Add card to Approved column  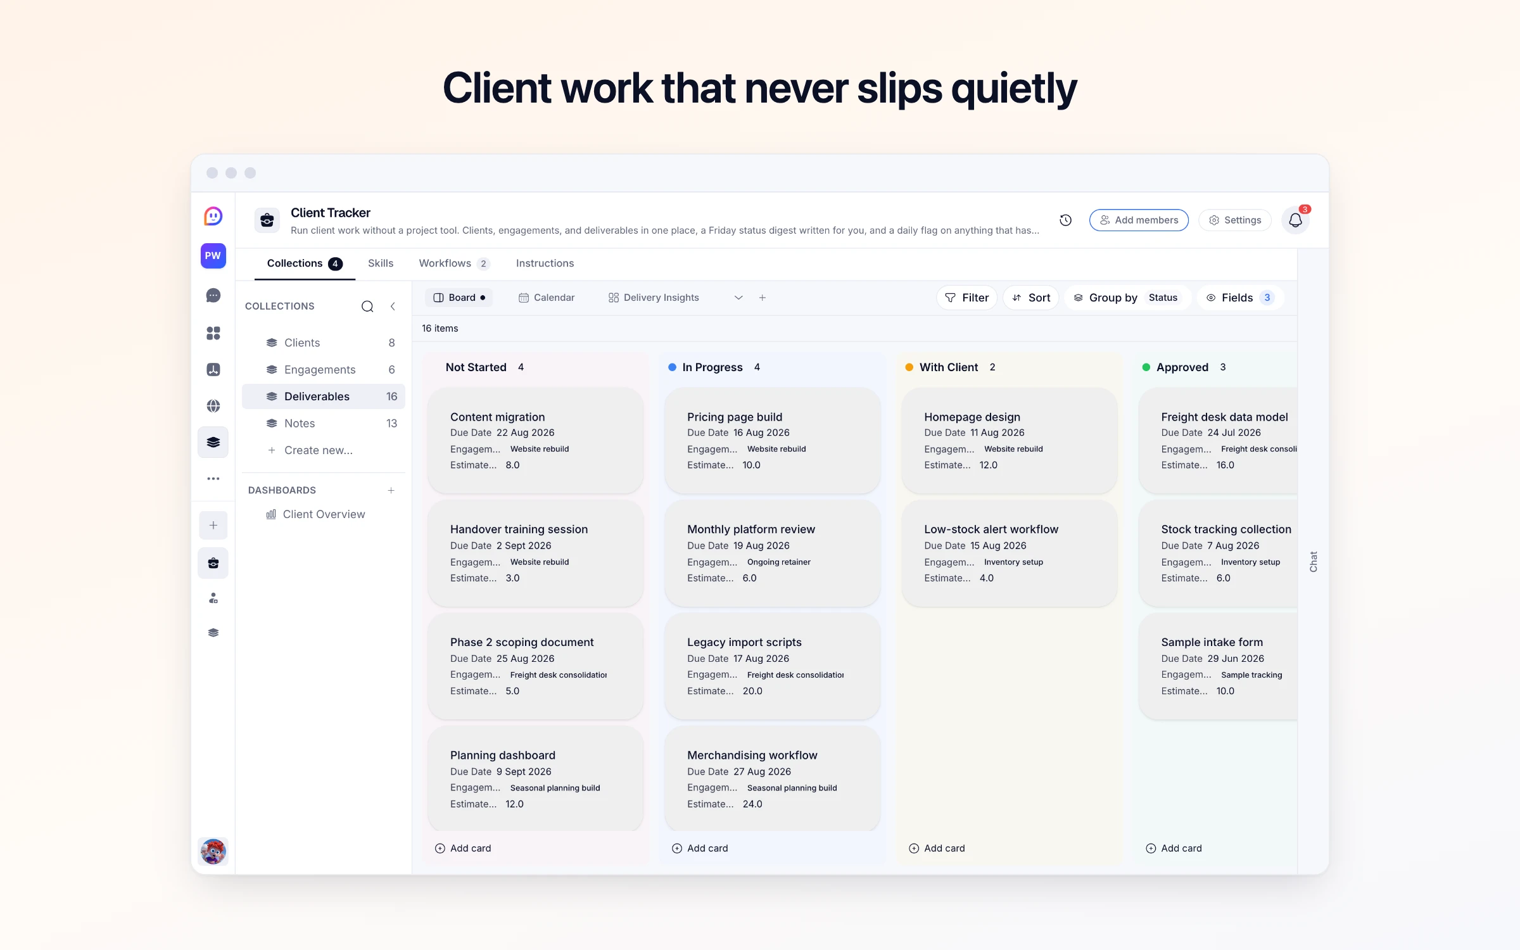pos(1174,849)
